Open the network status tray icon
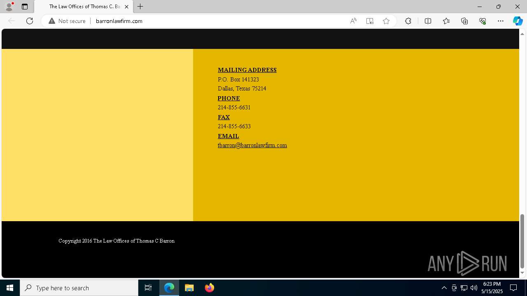 click(464, 288)
